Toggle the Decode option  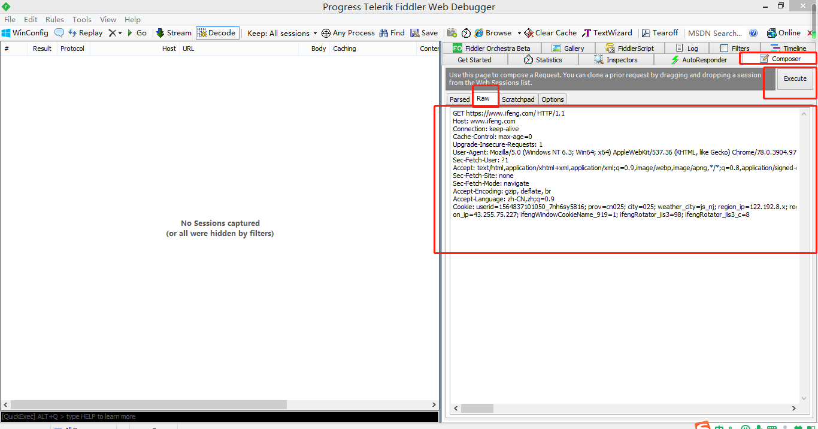217,33
